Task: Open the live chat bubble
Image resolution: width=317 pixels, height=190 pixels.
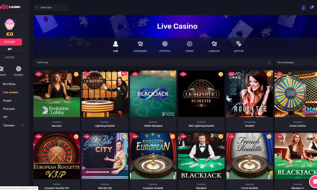Action: [x=314, y=181]
